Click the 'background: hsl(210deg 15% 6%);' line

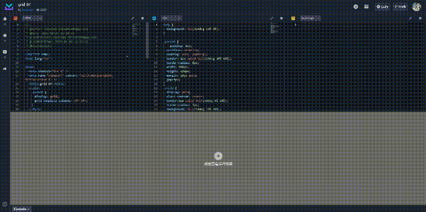193,29
